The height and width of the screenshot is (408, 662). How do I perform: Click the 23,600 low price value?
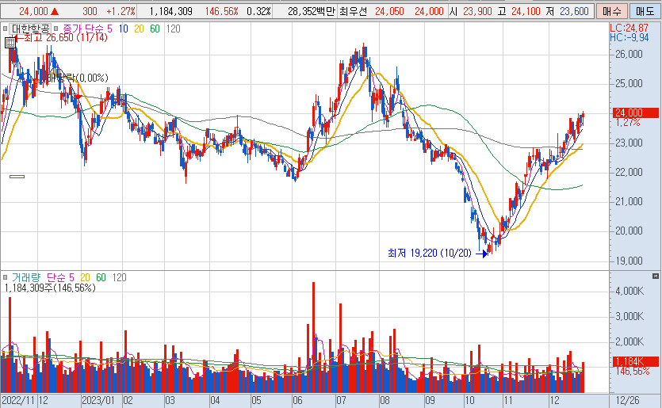pyautogui.click(x=574, y=11)
